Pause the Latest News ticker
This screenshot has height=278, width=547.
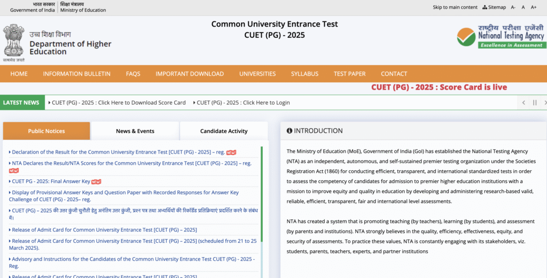534,103
